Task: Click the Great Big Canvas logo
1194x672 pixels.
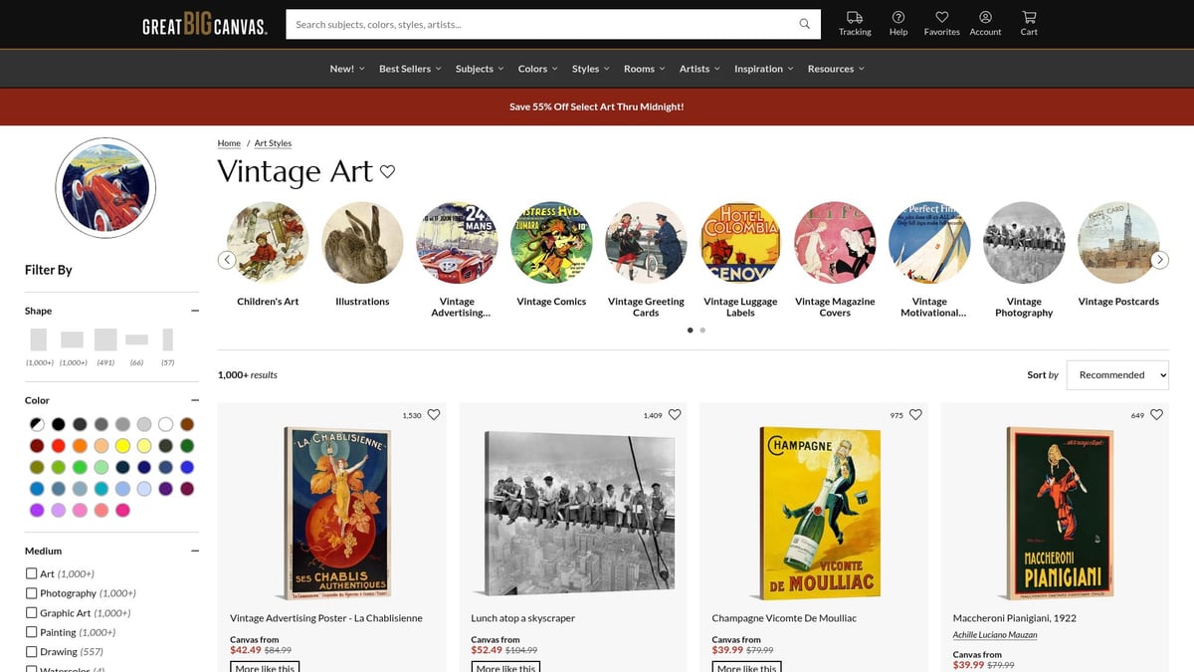Action: coord(205,25)
